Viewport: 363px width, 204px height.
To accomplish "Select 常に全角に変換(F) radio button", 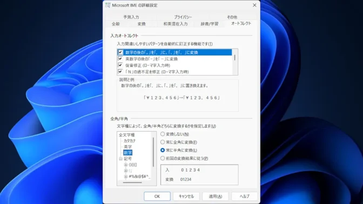I will pos(163,142).
